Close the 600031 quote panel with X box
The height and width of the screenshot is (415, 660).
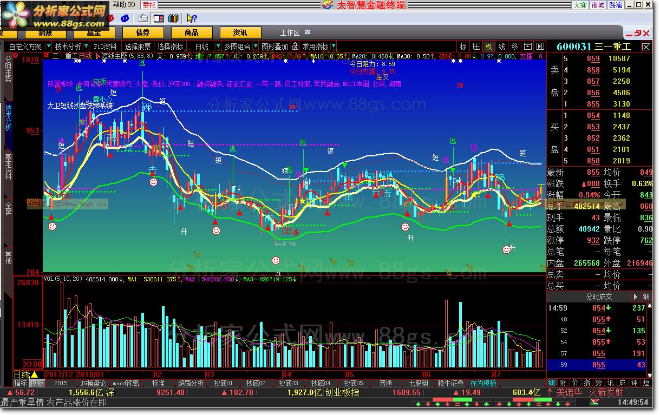(646, 47)
